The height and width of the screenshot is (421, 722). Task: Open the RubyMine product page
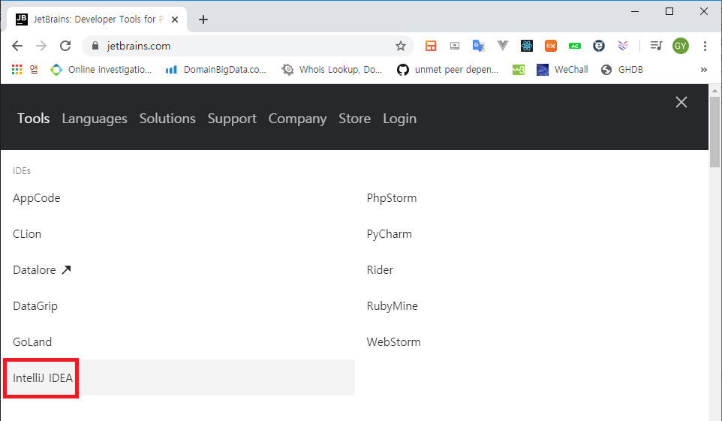coord(392,306)
